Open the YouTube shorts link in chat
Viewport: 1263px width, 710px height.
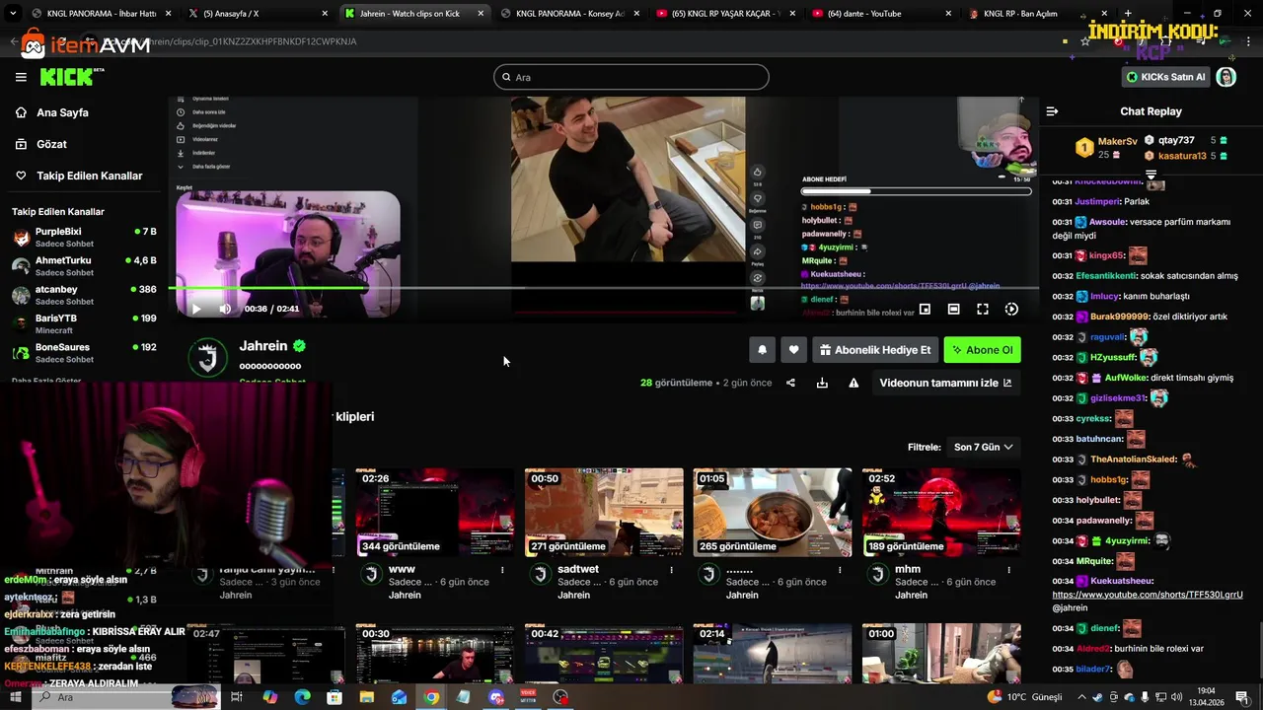1148,595
